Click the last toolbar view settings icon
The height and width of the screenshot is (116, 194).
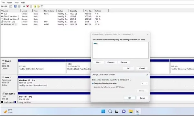tap(42, 6)
